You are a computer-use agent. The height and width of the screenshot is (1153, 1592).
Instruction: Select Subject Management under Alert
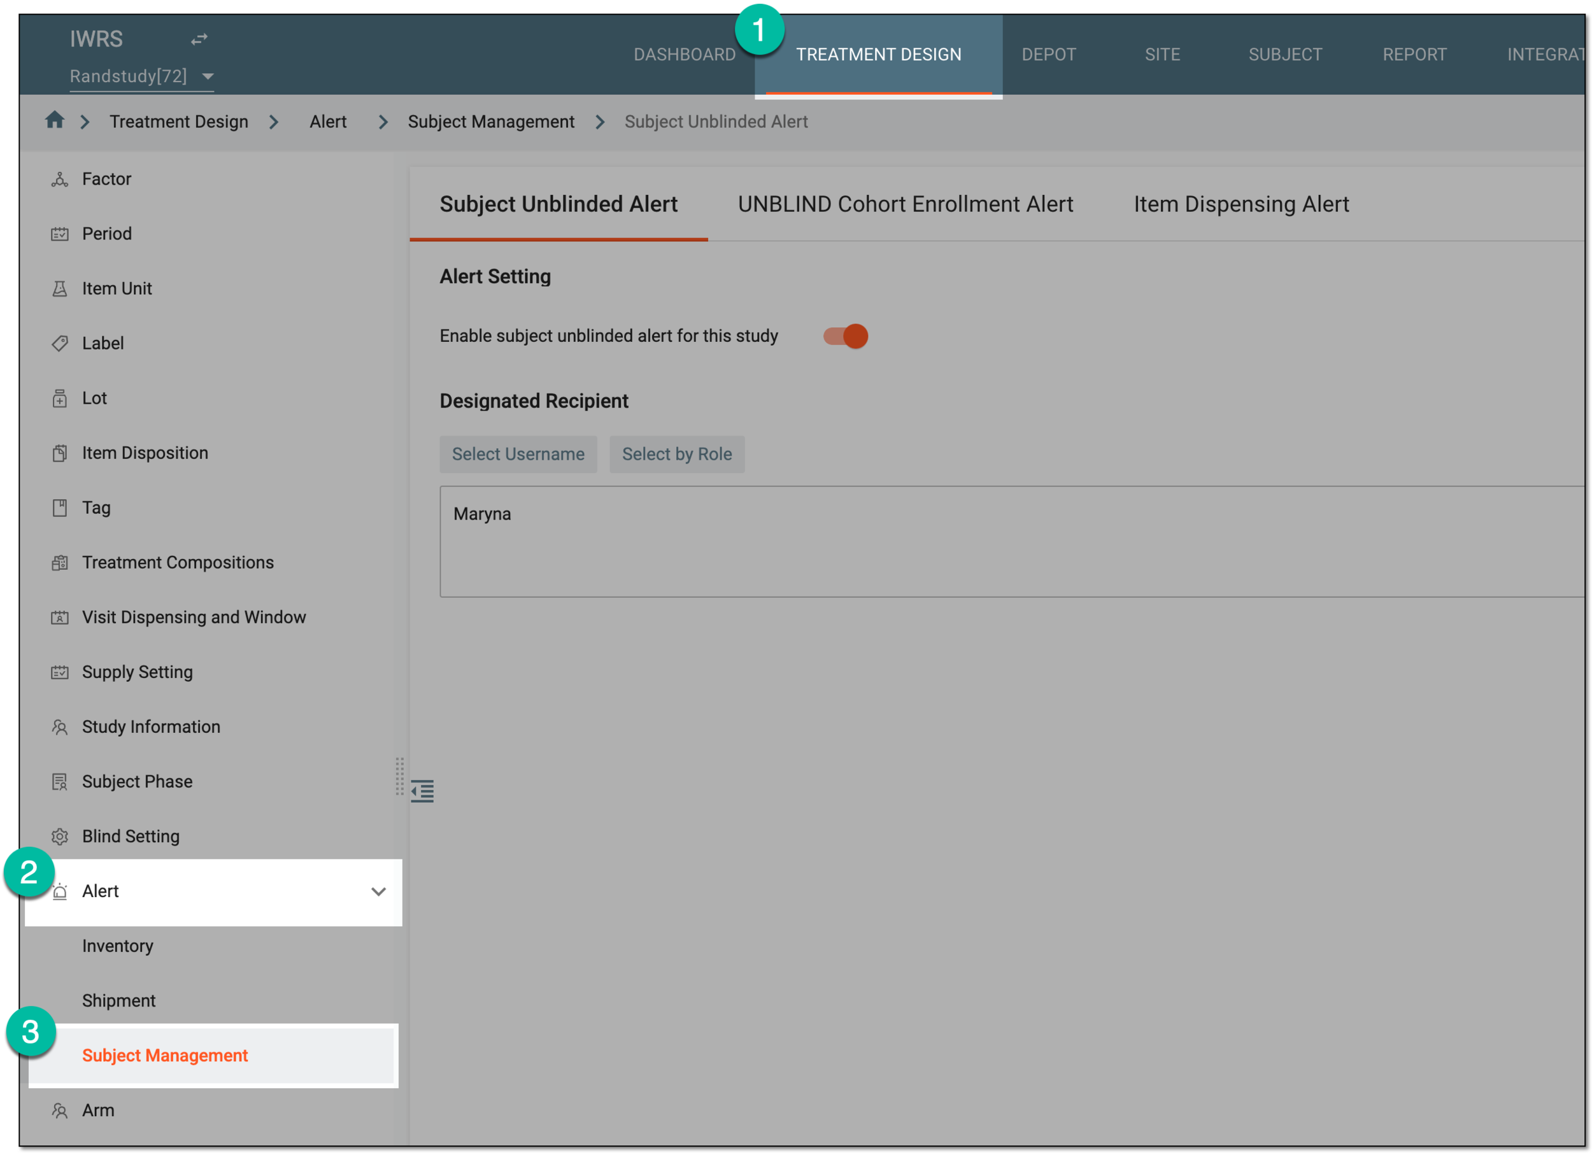click(213, 1056)
